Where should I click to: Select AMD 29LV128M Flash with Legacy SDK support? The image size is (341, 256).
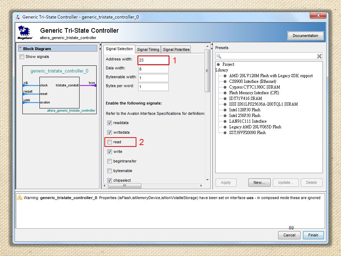[271, 76]
